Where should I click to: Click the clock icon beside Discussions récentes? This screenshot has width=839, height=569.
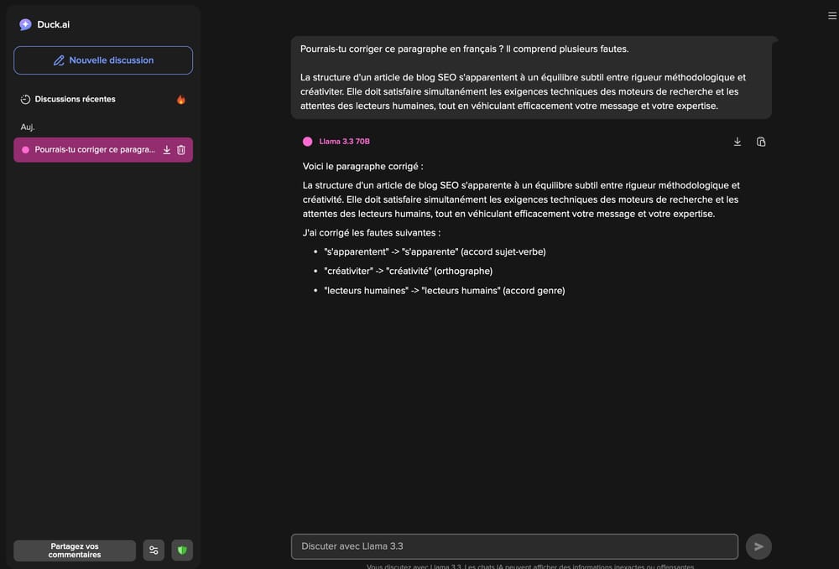click(25, 99)
